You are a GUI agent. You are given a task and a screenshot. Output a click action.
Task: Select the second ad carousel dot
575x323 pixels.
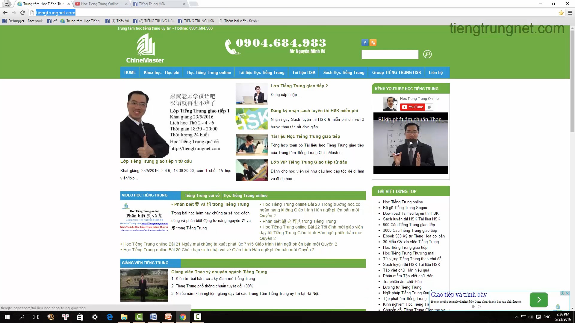point(479,307)
